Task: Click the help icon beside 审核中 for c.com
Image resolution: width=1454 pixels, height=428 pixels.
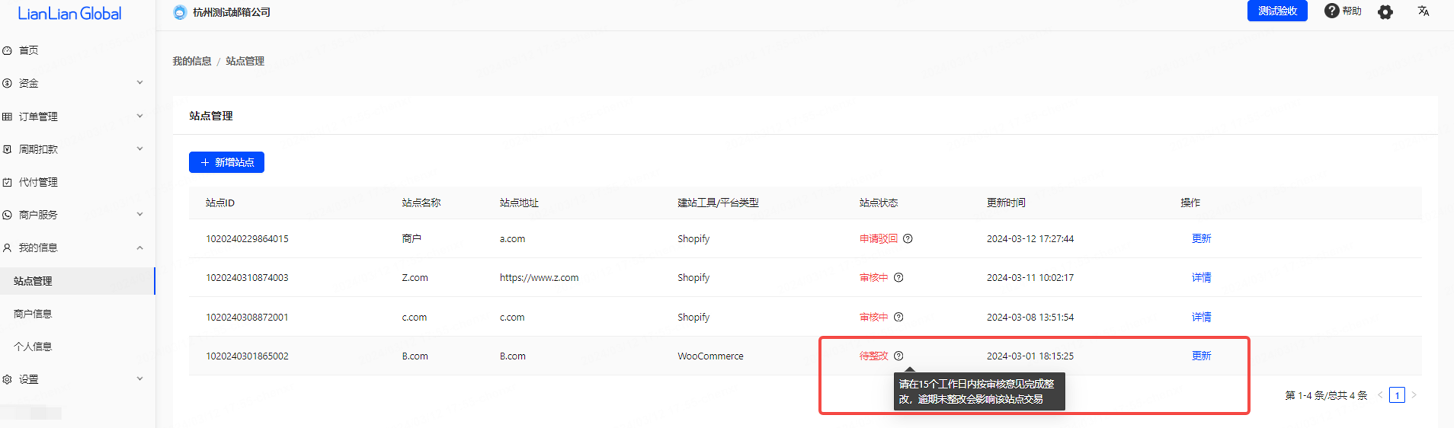Action: (x=899, y=317)
